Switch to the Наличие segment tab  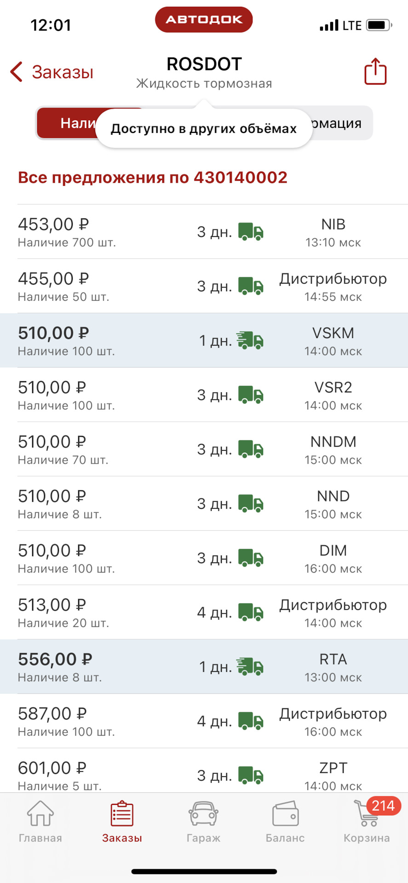tap(67, 123)
